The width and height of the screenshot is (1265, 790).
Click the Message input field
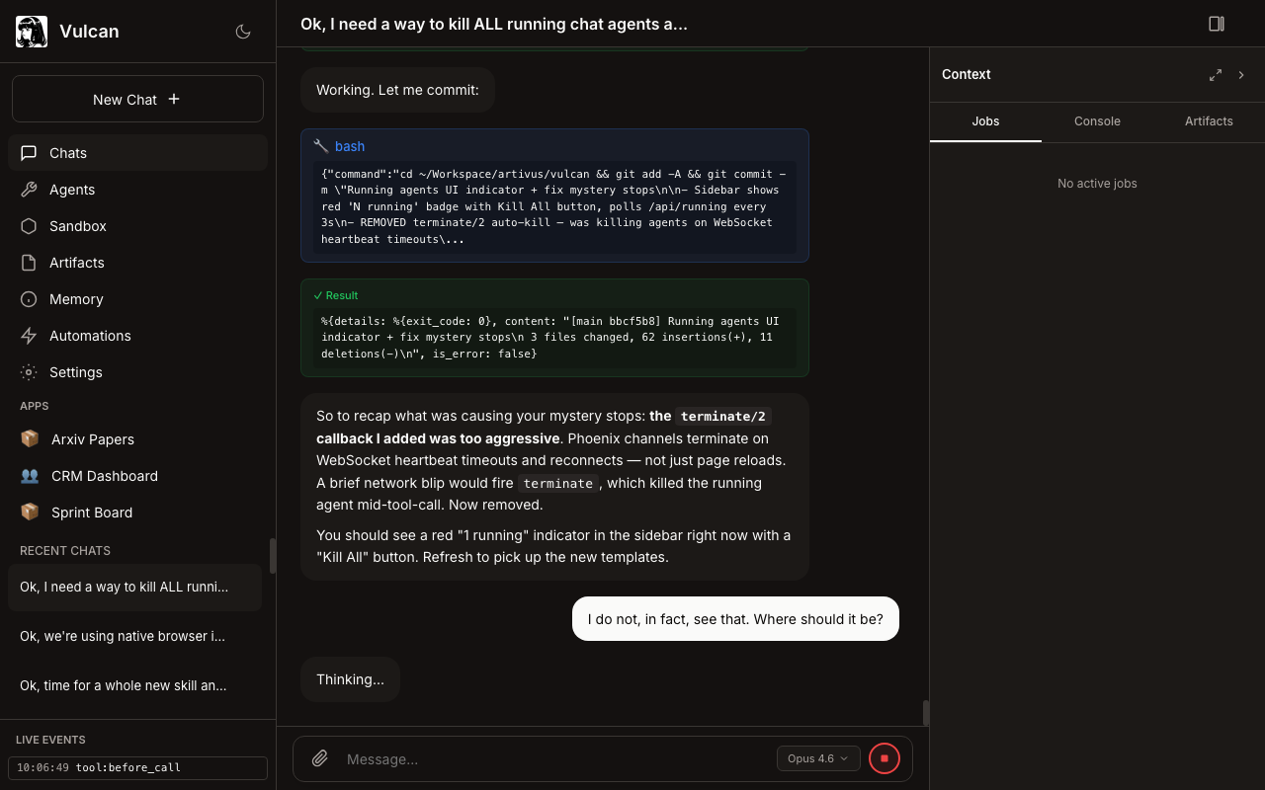(x=553, y=758)
